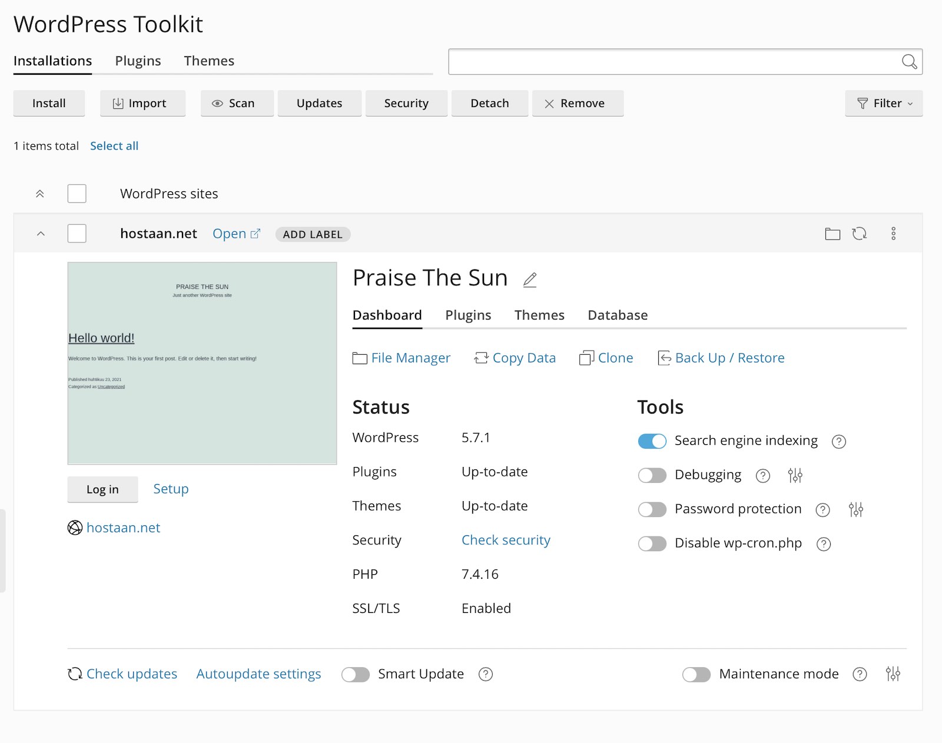Image resolution: width=942 pixels, height=743 pixels.
Task: Click the Security toolbar button
Action: click(406, 104)
